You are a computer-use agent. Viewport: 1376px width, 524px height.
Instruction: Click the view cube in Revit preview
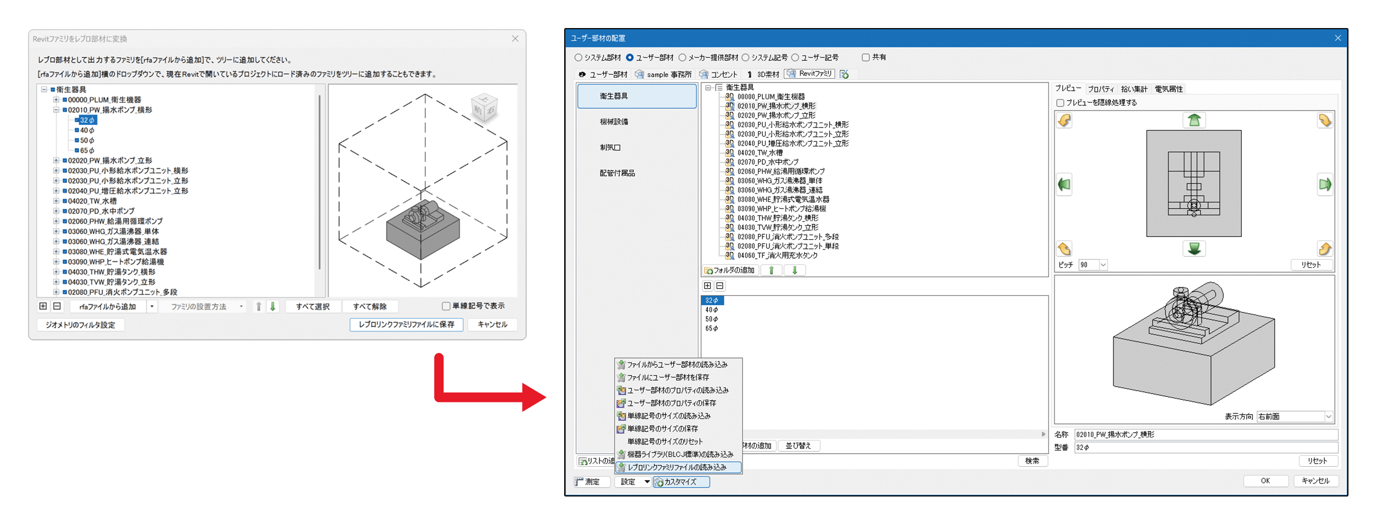[484, 107]
